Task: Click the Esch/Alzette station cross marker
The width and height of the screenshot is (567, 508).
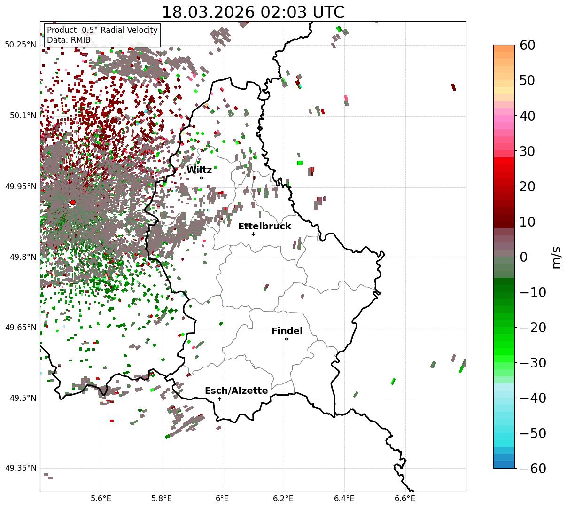Action: click(219, 399)
